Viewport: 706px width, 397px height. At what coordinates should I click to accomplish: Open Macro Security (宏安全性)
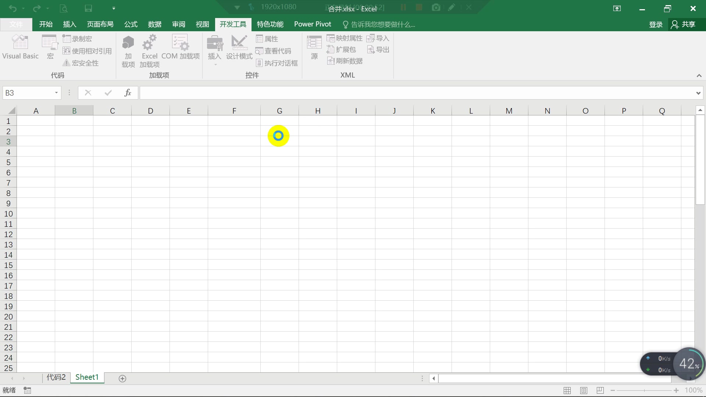point(81,63)
